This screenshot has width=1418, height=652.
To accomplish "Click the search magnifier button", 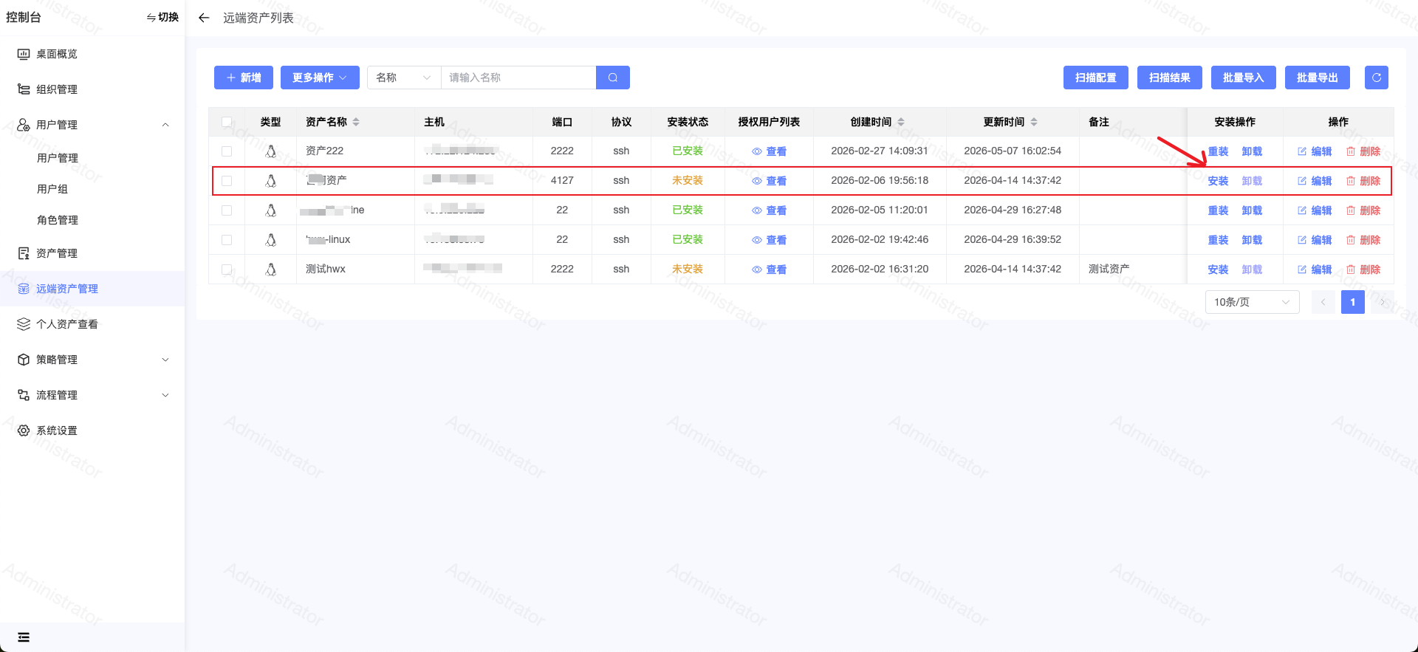I will point(613,78).
